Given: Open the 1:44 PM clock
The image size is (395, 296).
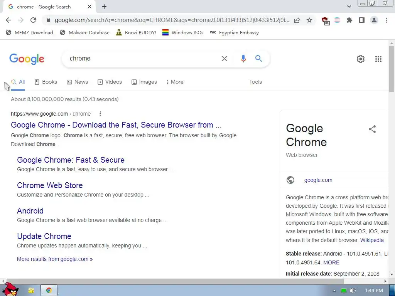Looking at the screenshot, I should click(374, 291).
